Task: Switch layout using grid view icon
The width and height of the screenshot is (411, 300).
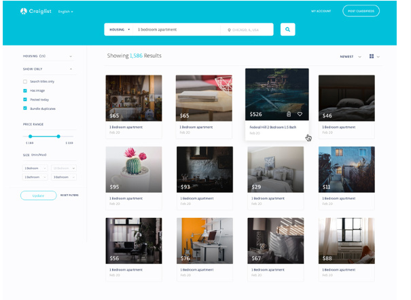Action: click(x=372, y=56)
